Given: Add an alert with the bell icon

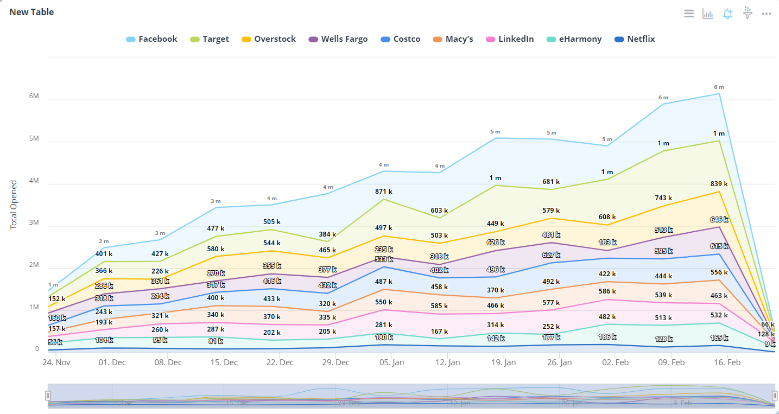Looking at the screenshot, I should (x=727, y=14).
